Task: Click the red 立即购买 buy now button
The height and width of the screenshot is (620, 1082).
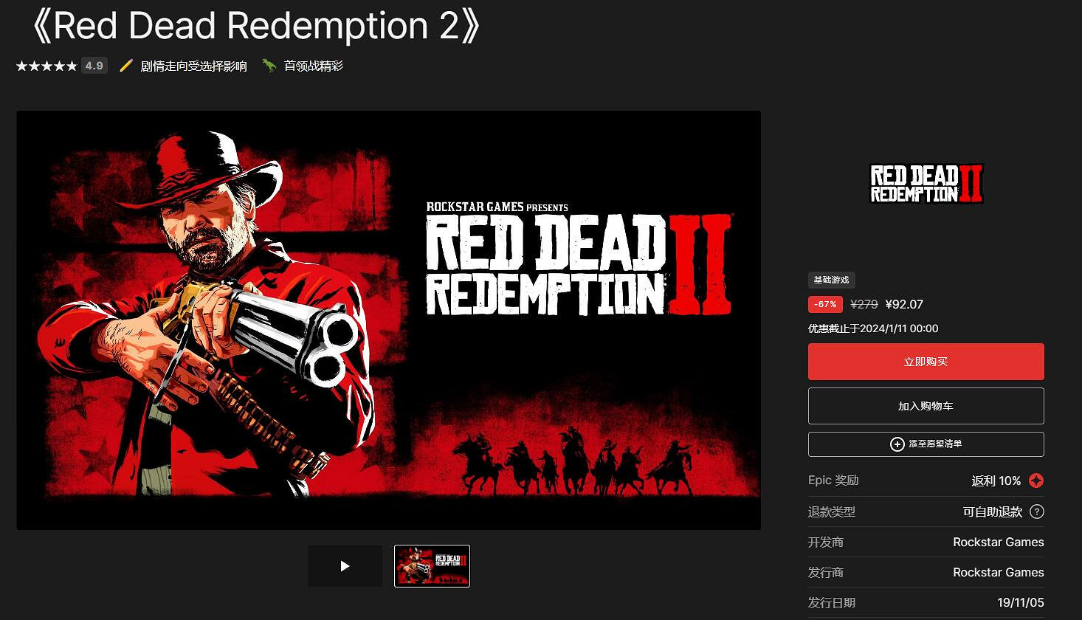Action: [x=926, y=362]
